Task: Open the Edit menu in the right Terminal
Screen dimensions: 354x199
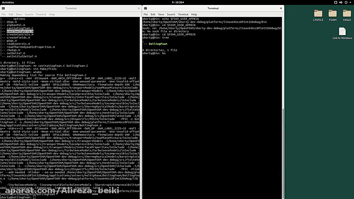Action: (x=153, y=14)
